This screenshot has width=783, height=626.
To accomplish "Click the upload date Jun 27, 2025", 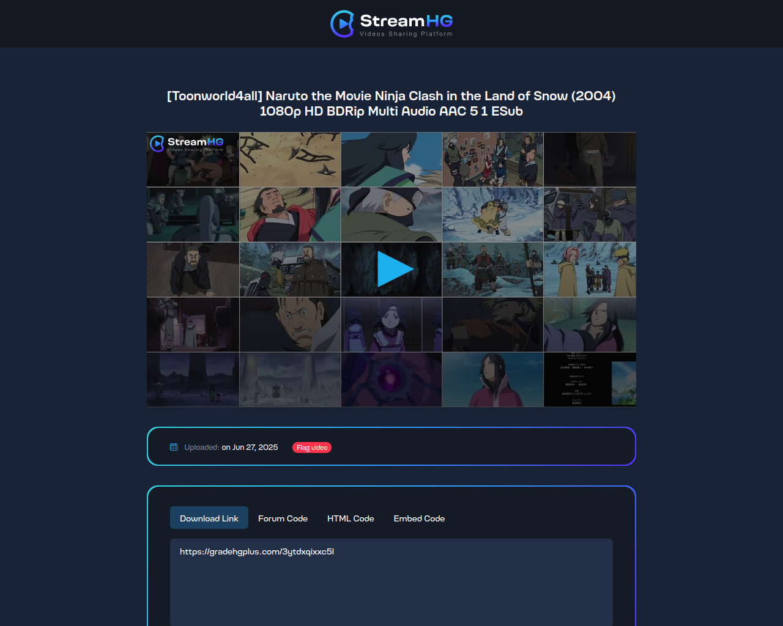I will tap(250, 447).
